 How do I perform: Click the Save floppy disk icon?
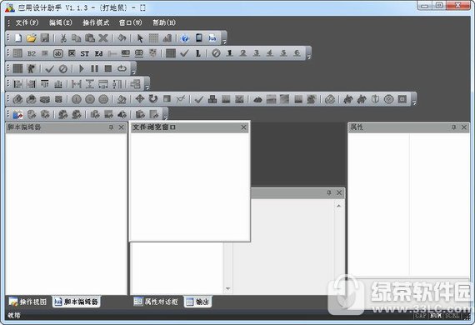(x=45, y=38)
